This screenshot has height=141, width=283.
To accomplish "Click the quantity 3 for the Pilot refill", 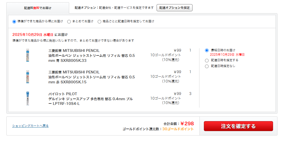I will tap(190, 94).
